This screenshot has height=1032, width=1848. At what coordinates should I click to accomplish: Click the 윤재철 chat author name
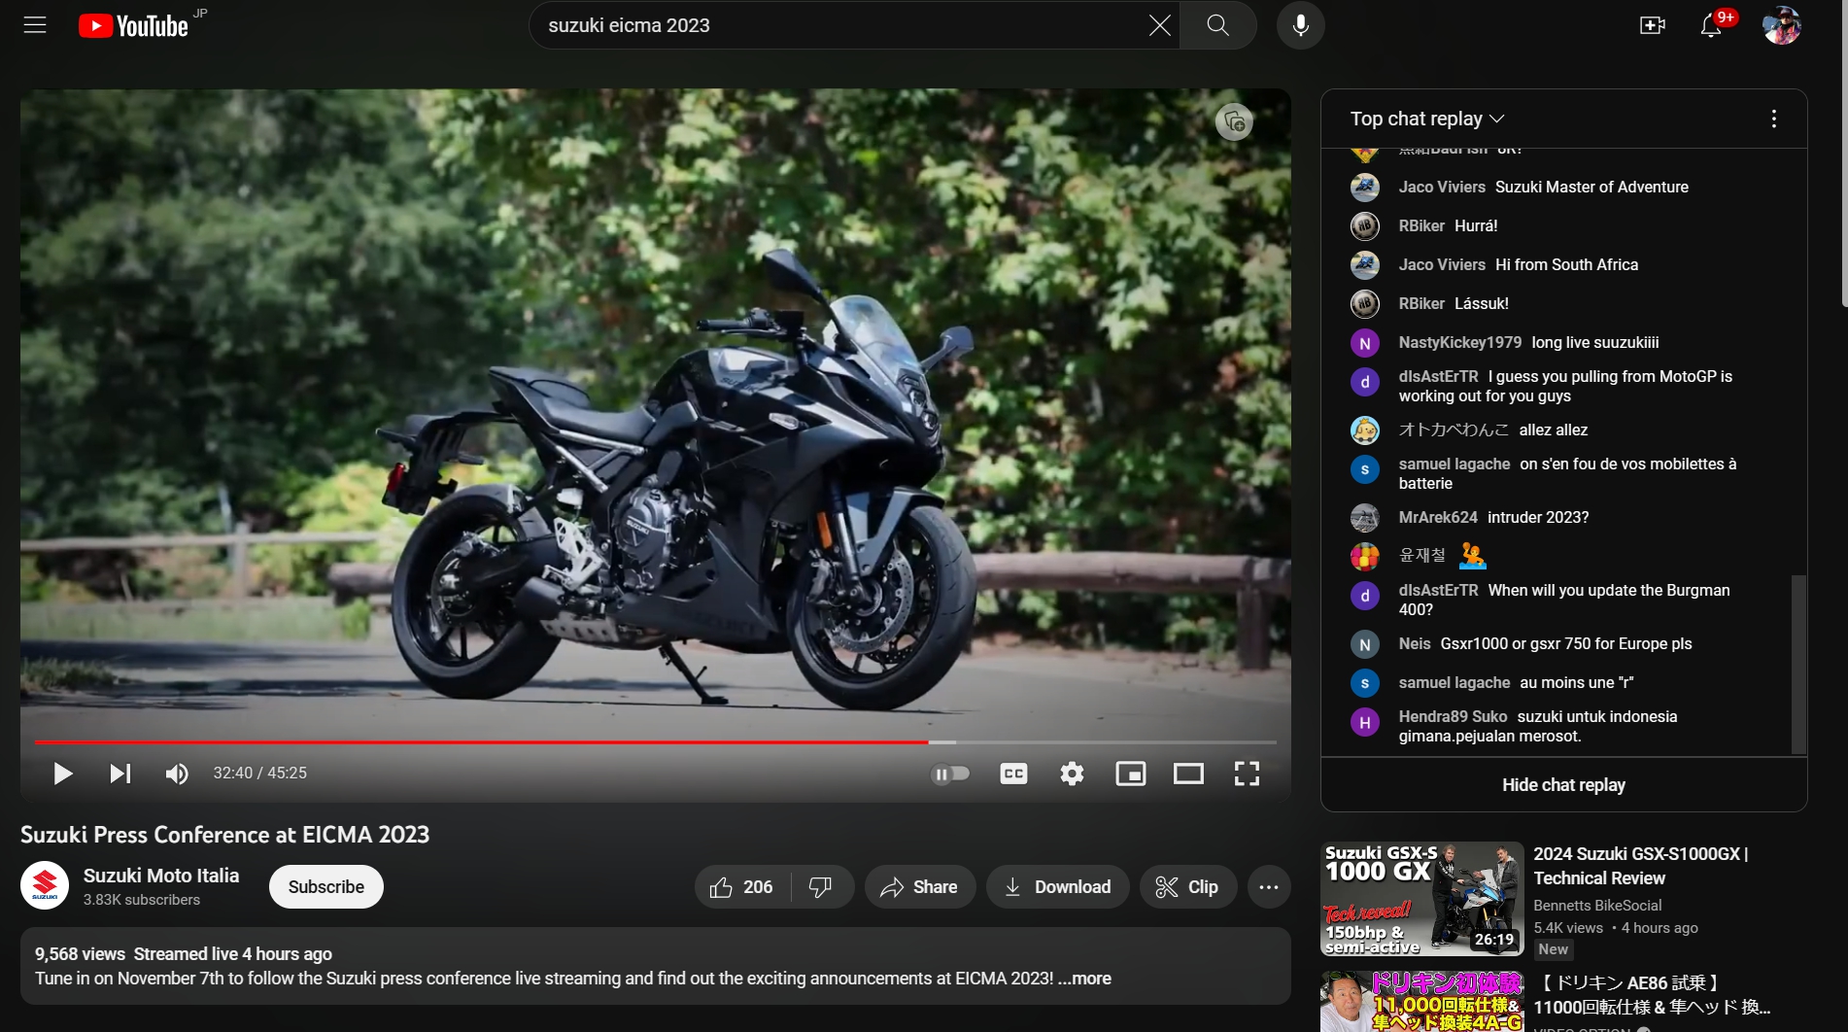(1422, 555)
